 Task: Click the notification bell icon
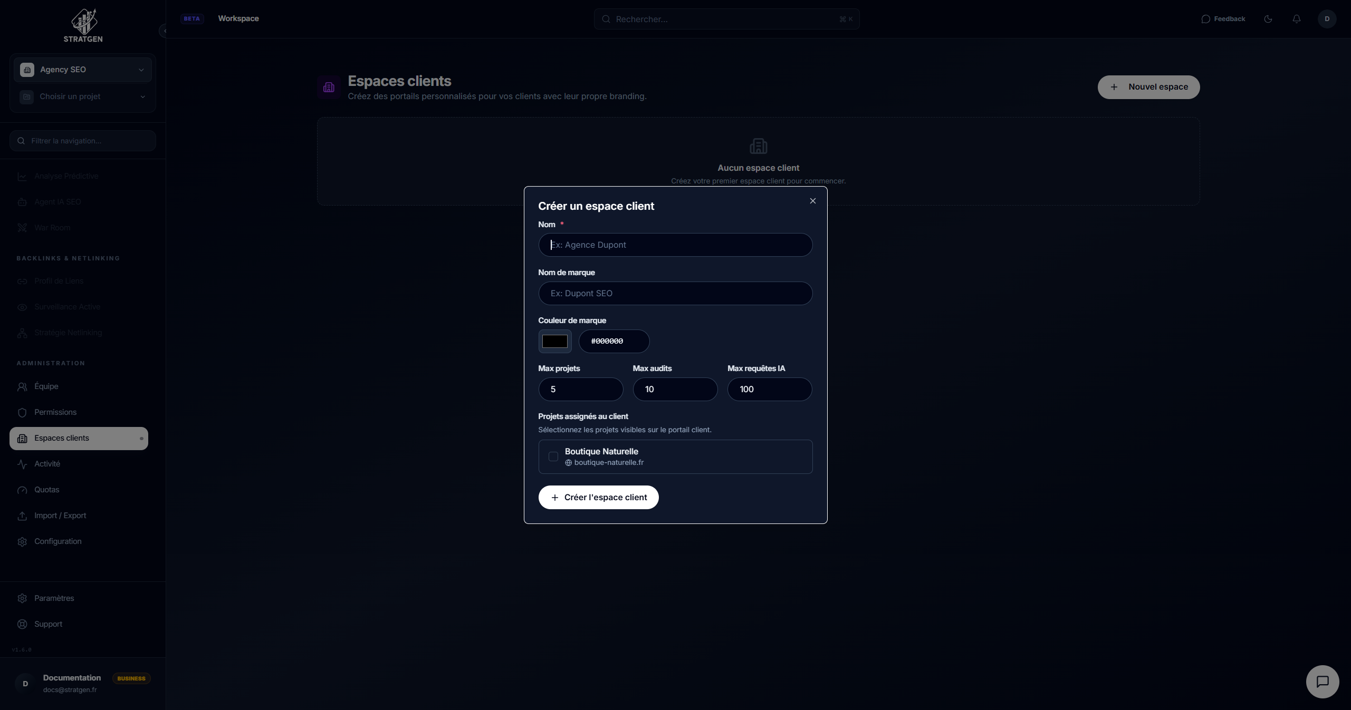point(1296,19)
